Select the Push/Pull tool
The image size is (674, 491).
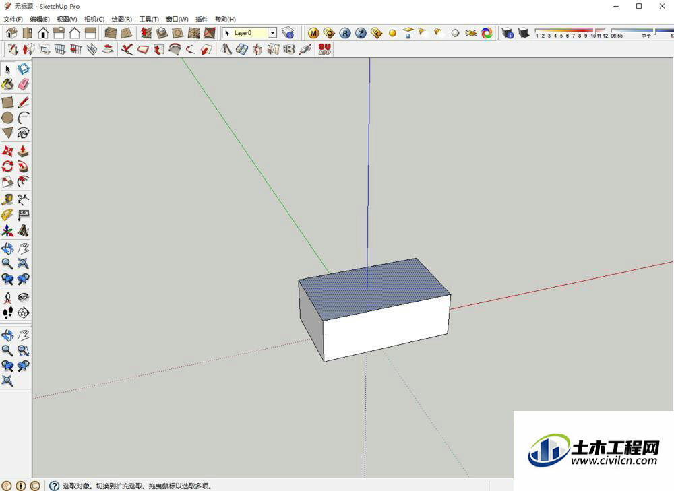coord(23,151)
